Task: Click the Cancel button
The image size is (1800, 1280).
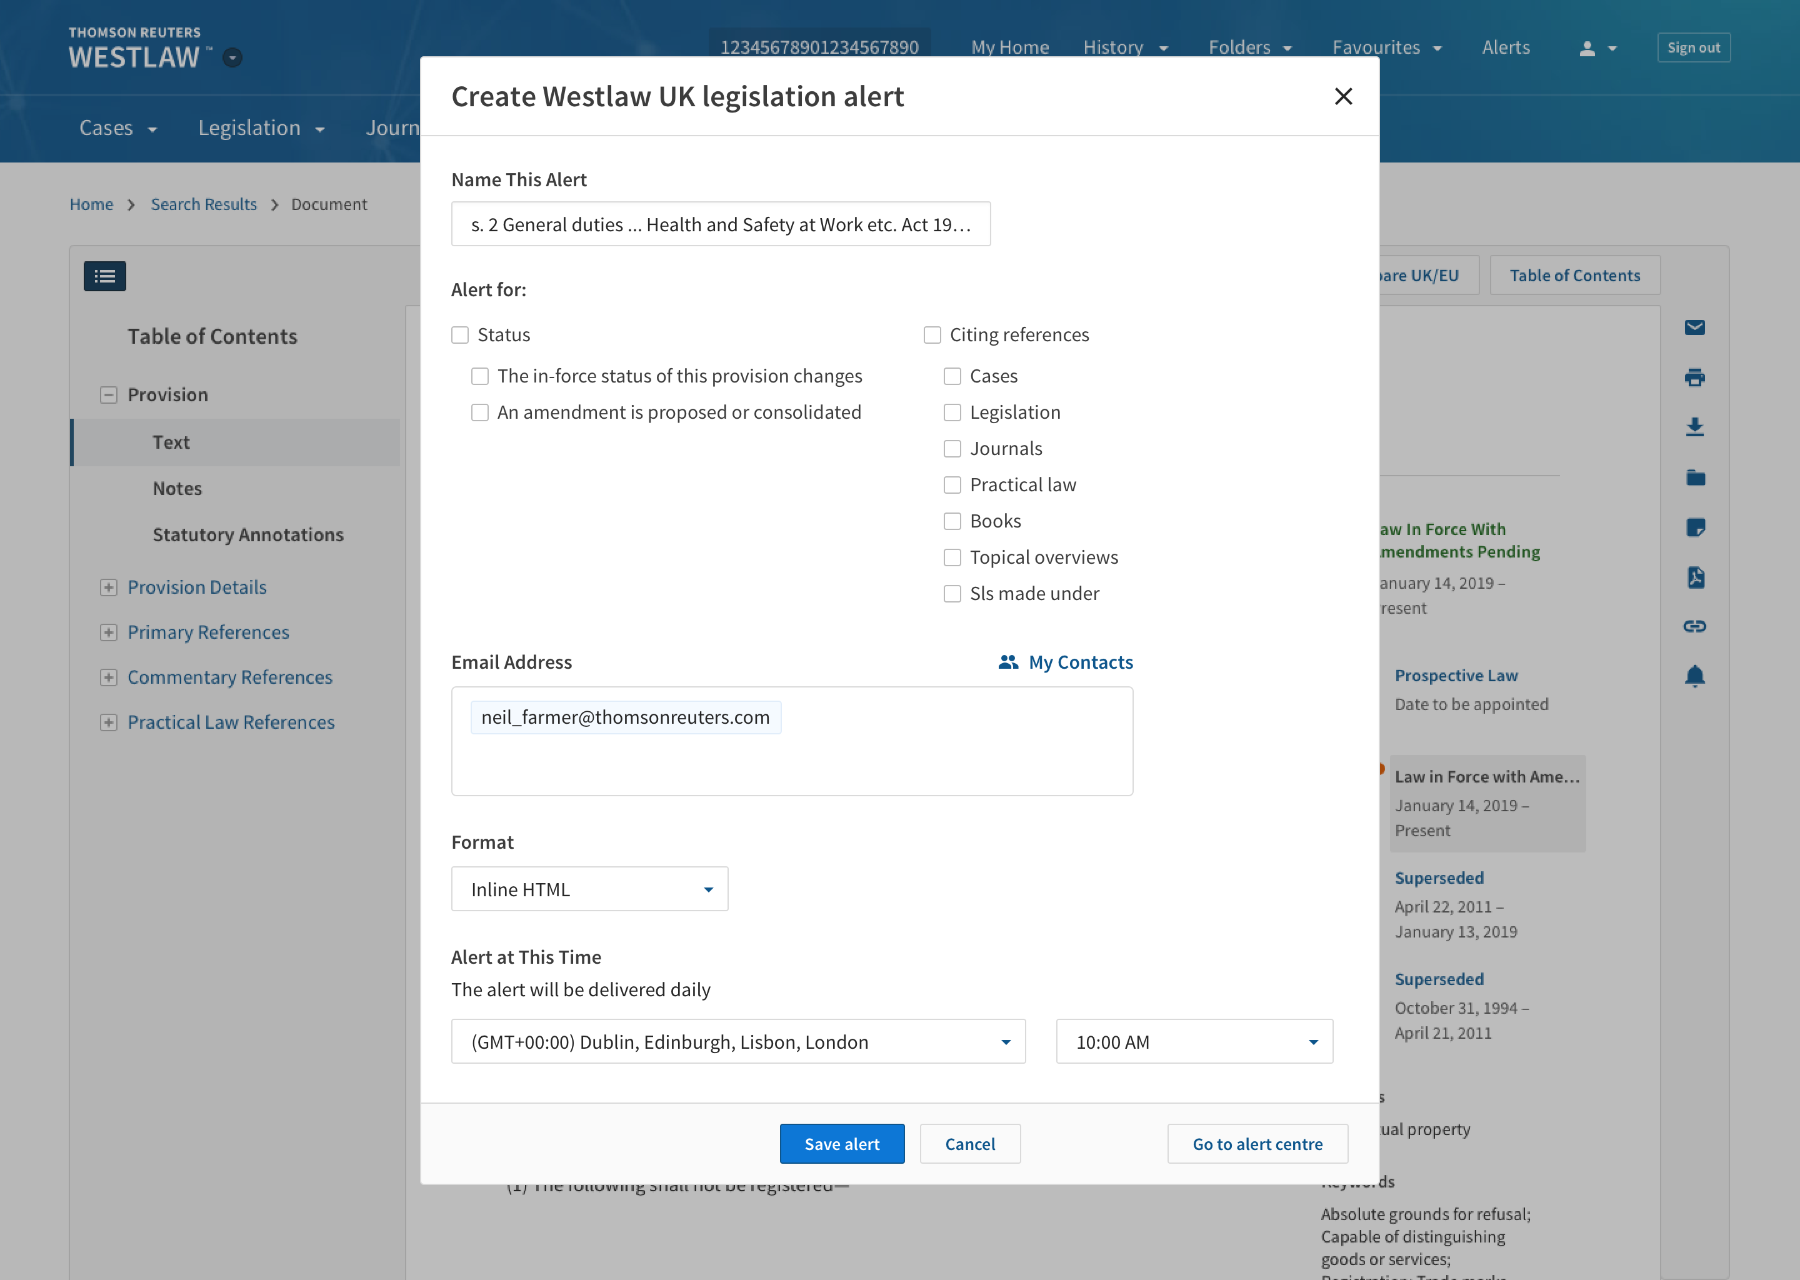Action: tap(970, 1144)
